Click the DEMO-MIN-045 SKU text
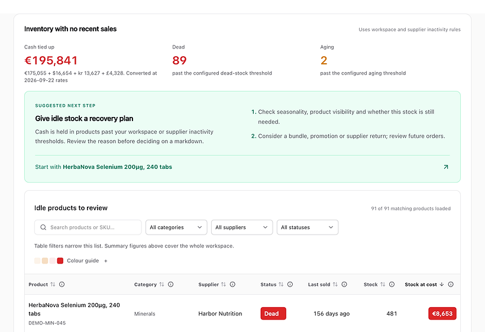This screenshot has width=485, height=332. click(x=47, y=323)
